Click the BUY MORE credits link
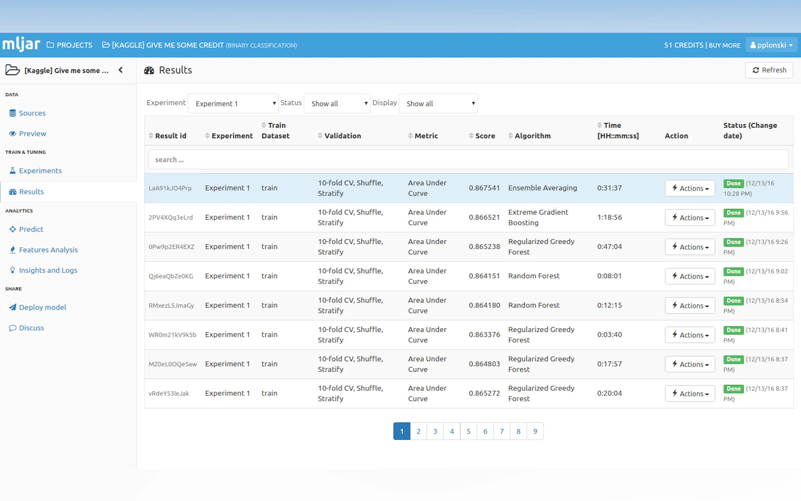Screen dimensions: 801x501 point(724,45)
